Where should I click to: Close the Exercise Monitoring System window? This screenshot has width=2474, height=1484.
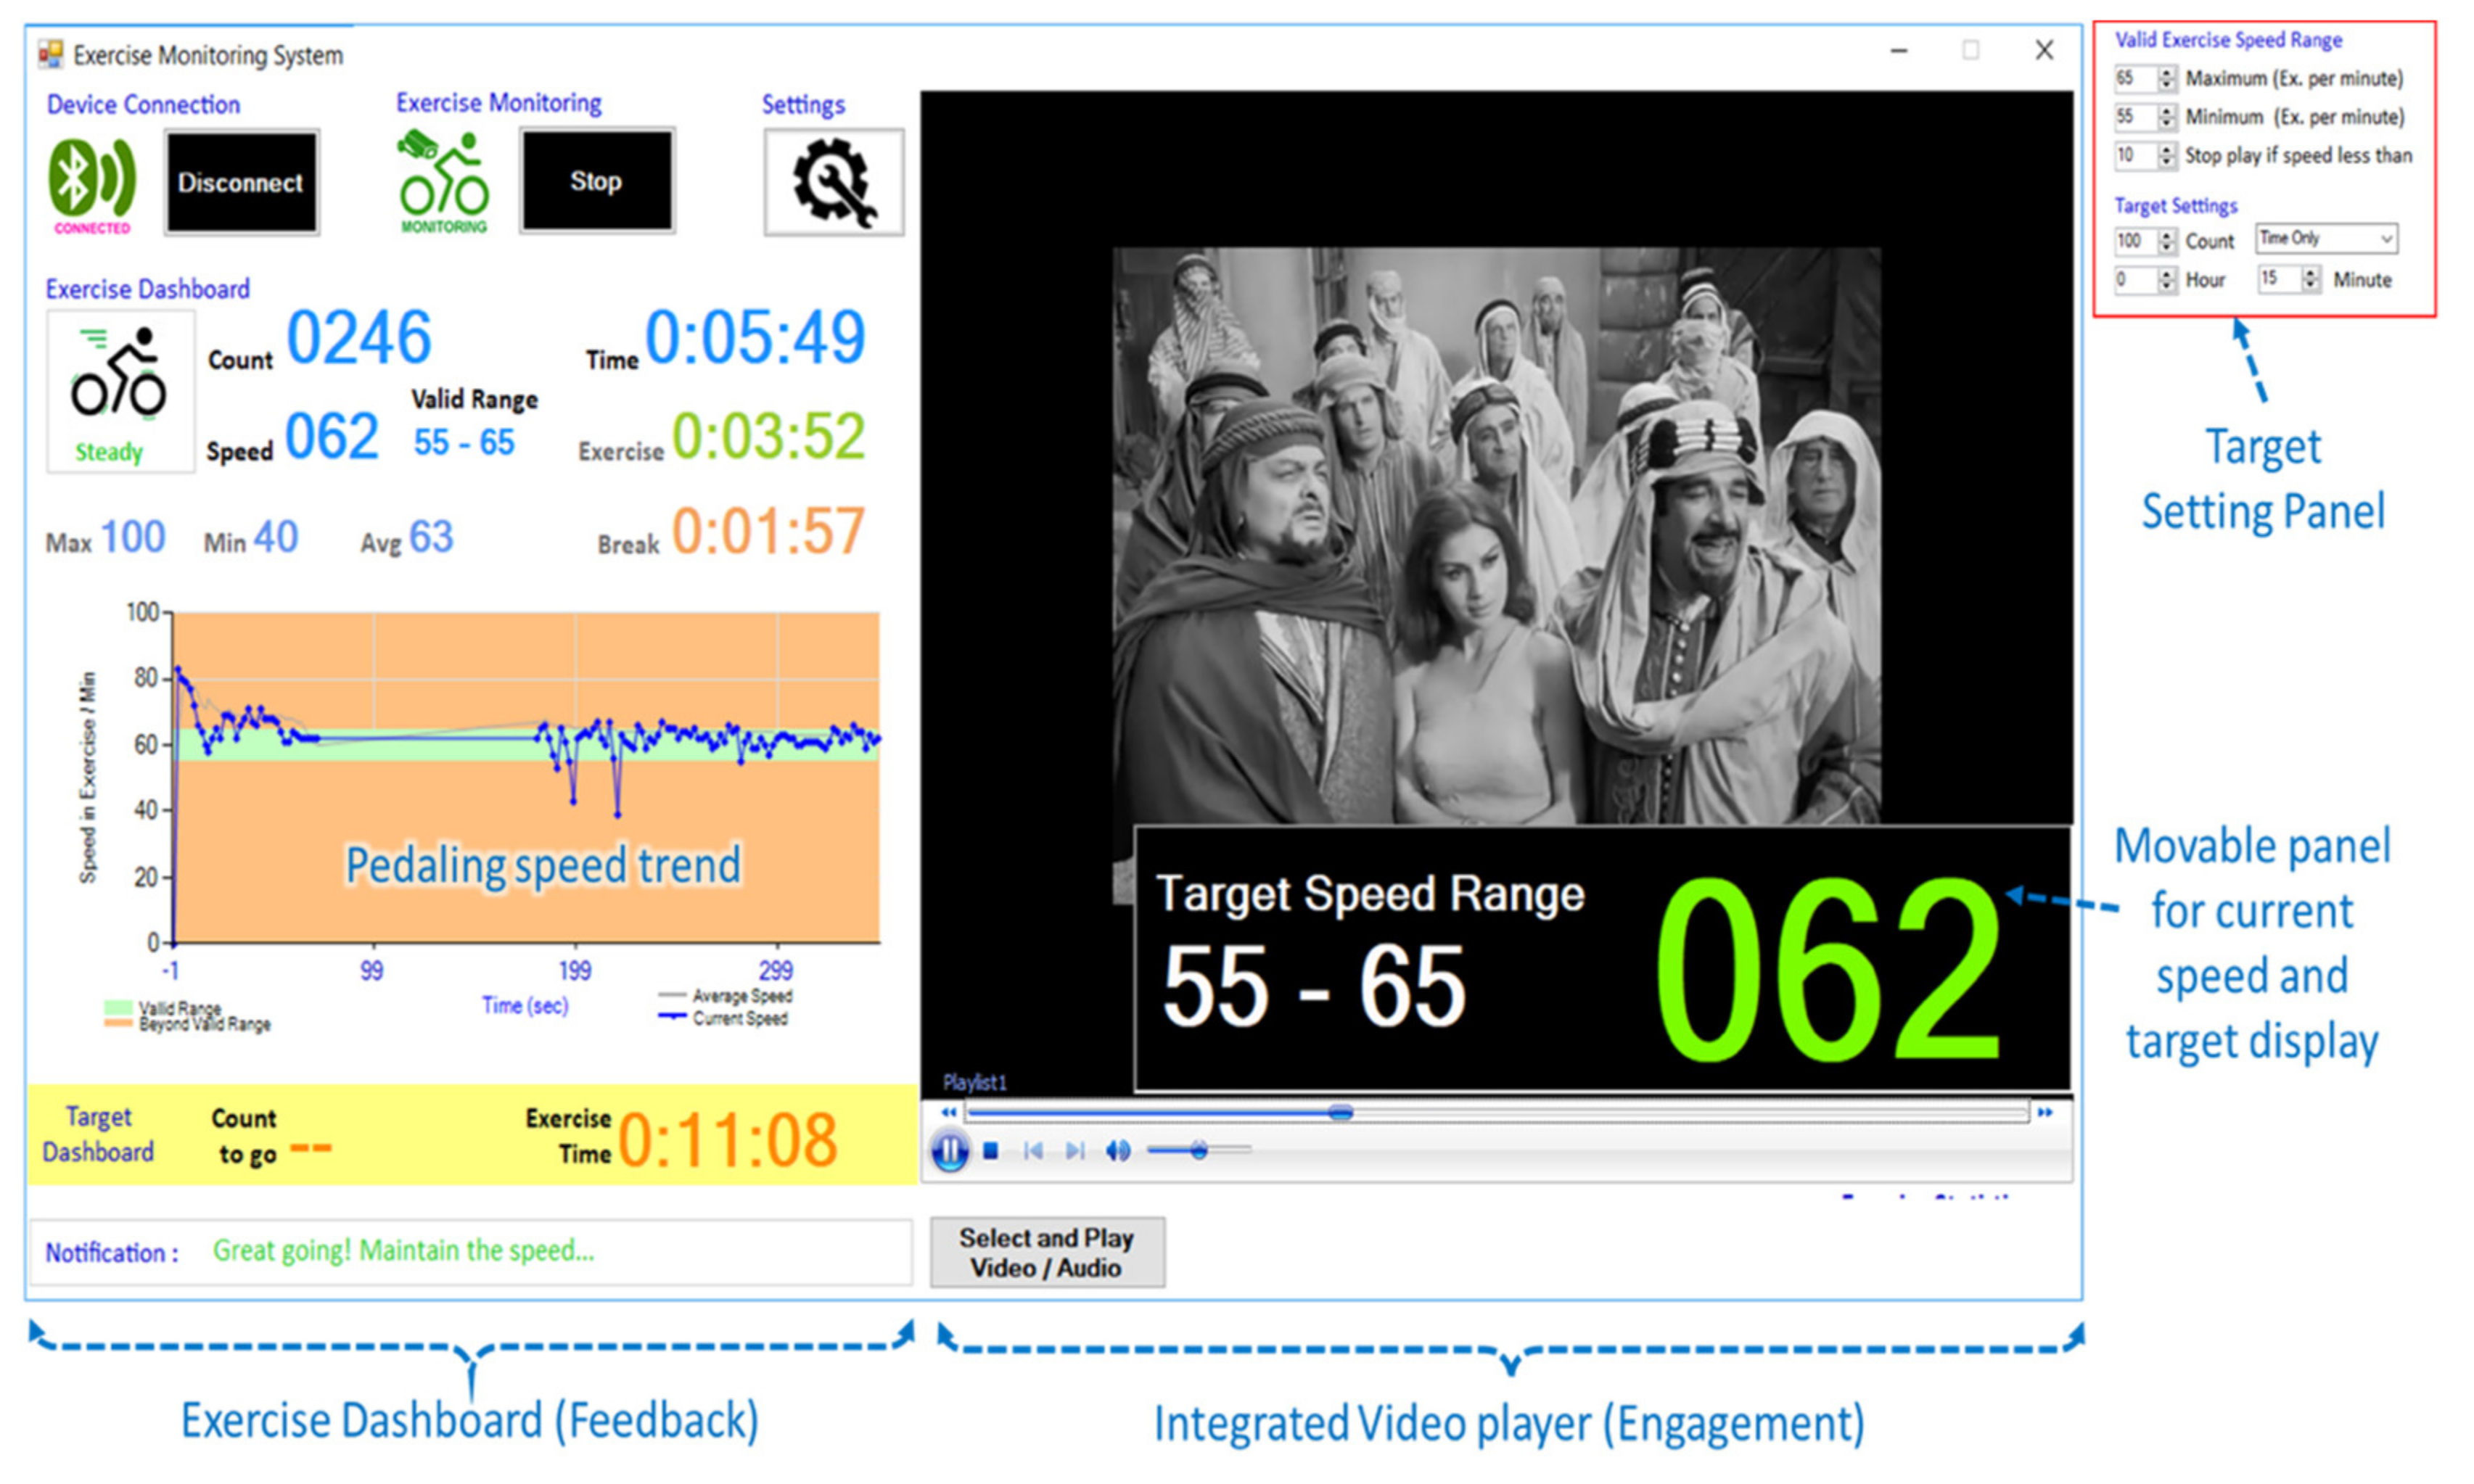tap(2044, 50)
